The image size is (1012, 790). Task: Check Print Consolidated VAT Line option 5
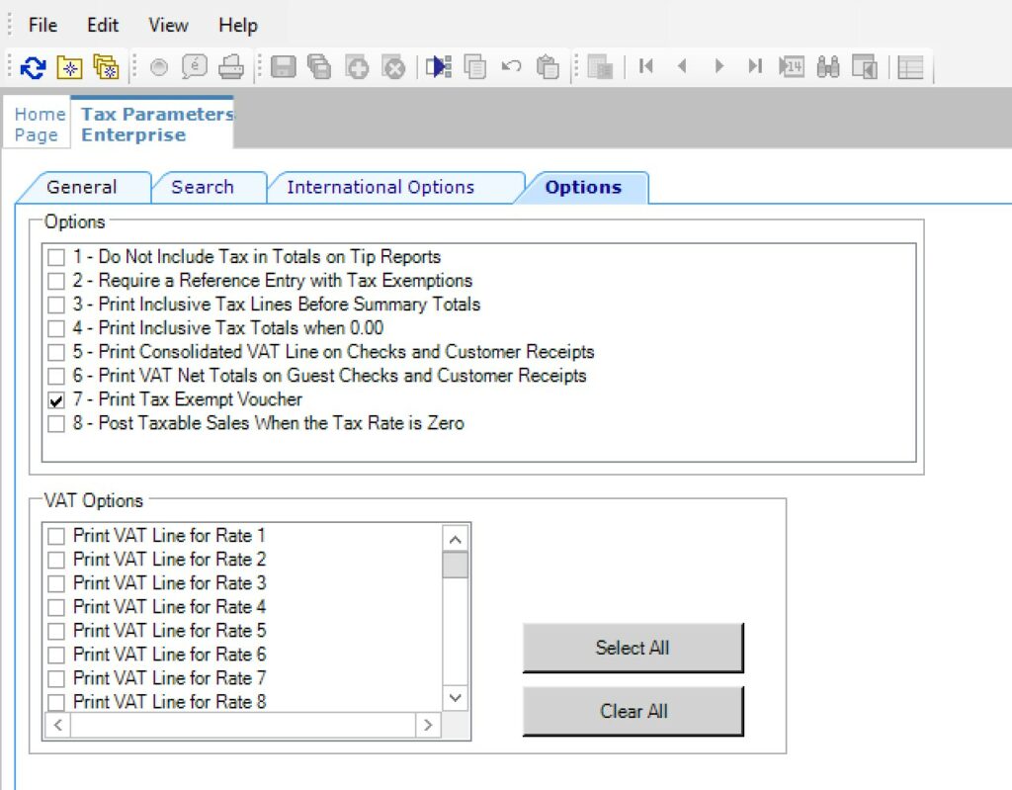pos(56,352)
